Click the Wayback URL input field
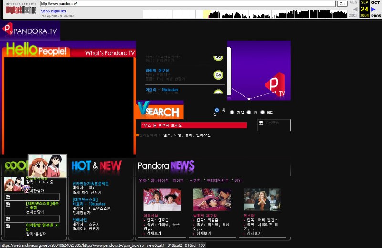 (x=191, y=4)
